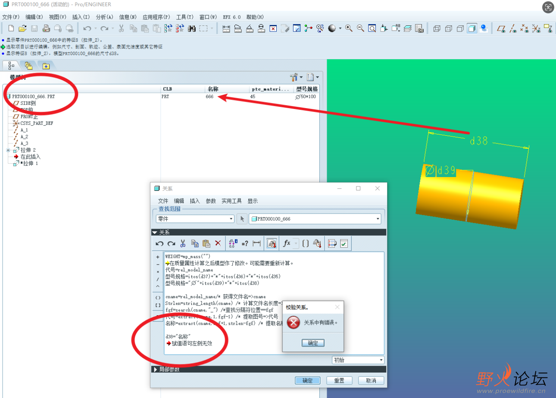Switch to hidden-line display style
Viewport: 556px width, 398px height.
pos(448,28)
